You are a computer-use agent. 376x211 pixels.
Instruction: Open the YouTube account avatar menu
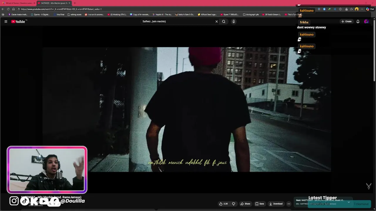(x=366, y=21)
